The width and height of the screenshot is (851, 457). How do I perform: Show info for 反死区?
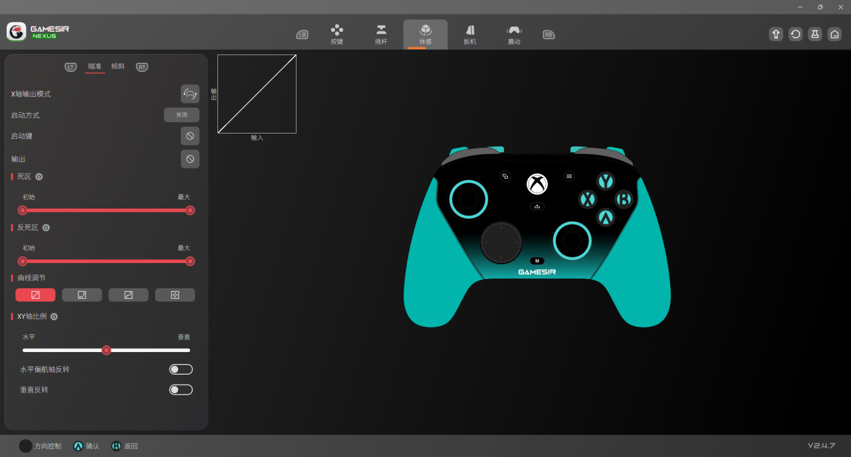click(46, 227)
